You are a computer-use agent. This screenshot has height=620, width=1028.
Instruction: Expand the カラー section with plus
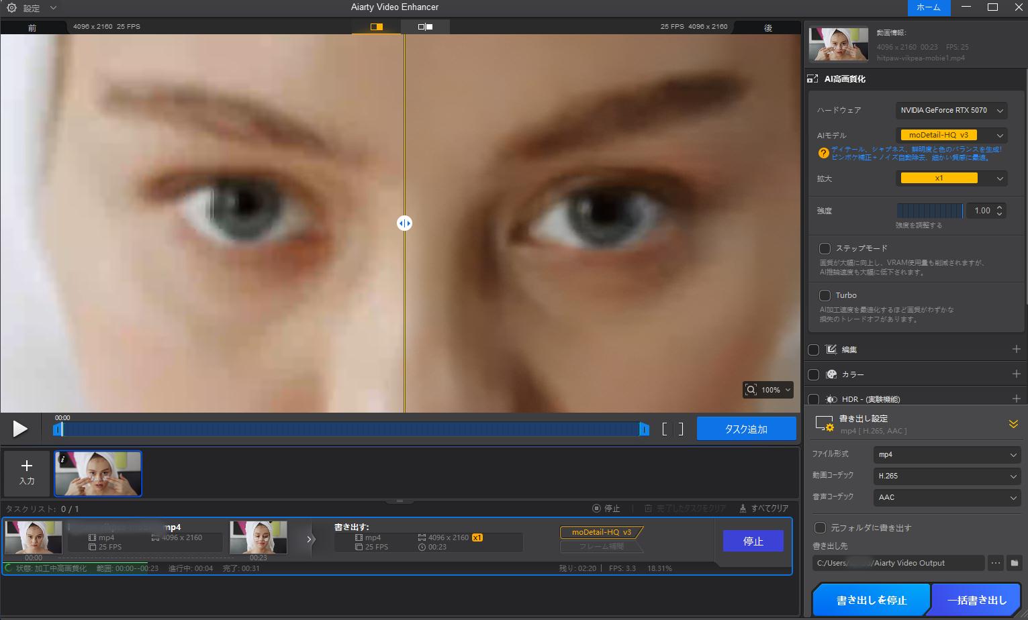point(1016,374)
